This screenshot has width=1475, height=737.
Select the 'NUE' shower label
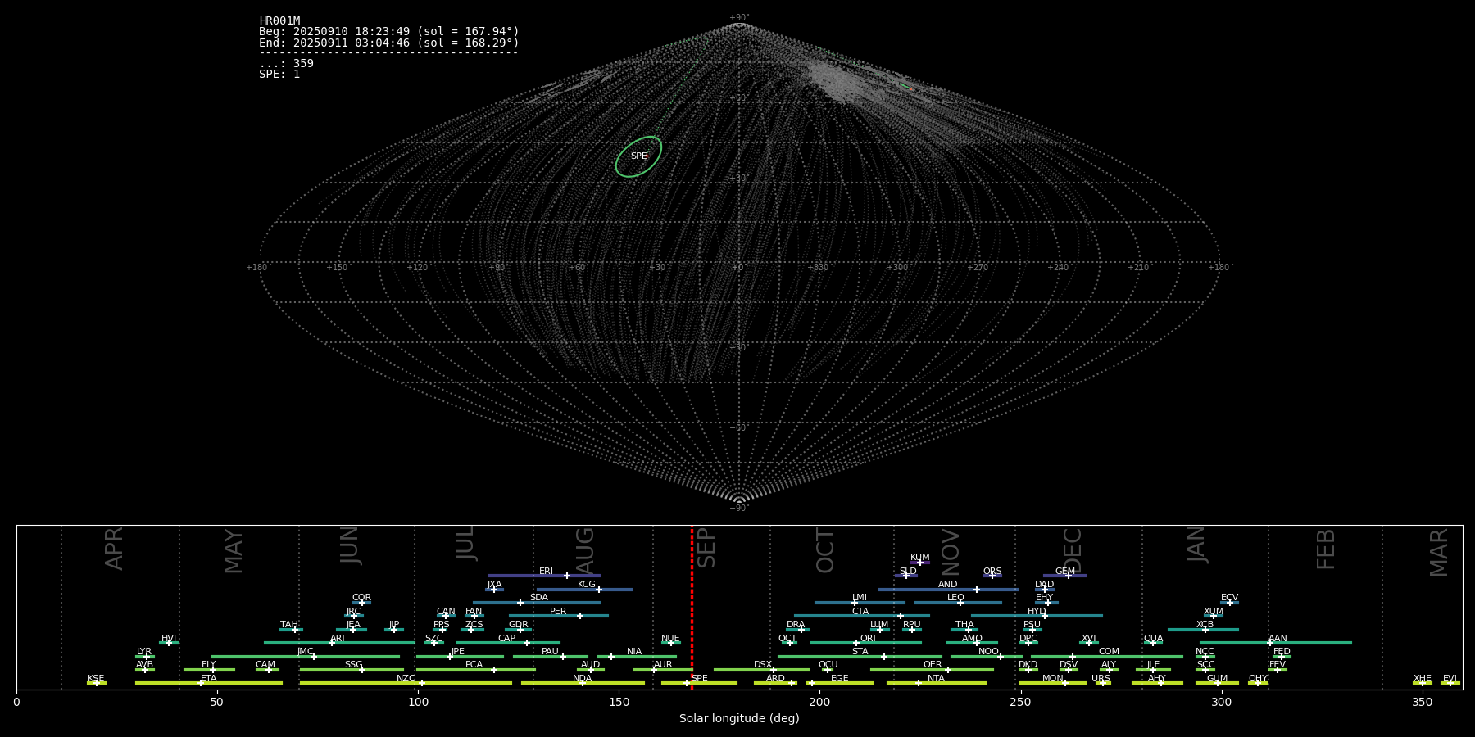point(670,638)
